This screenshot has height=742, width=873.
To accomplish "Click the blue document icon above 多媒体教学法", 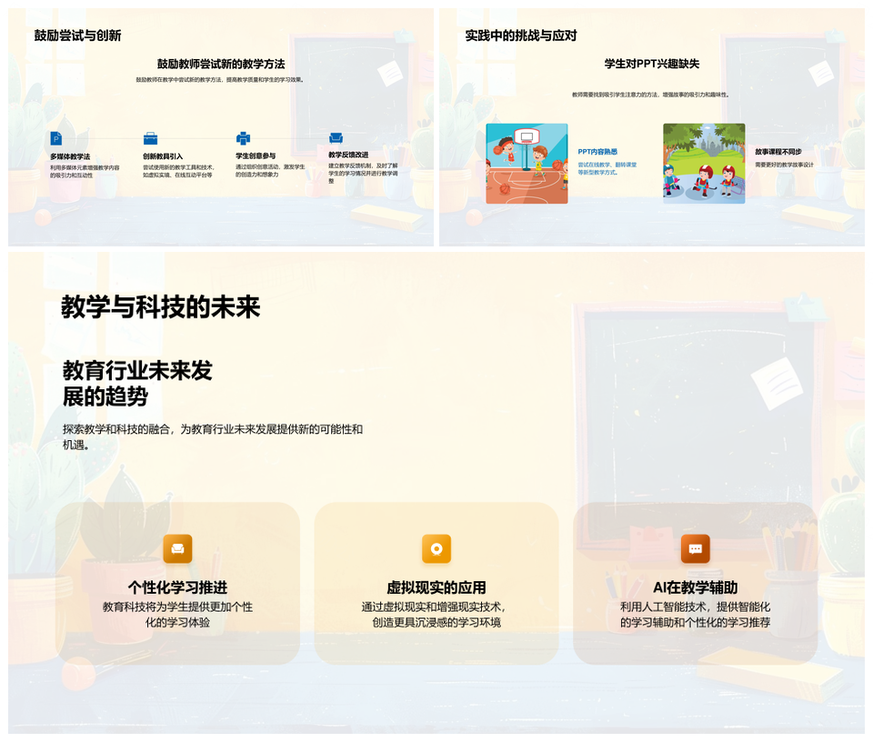I will click(56, 138).
